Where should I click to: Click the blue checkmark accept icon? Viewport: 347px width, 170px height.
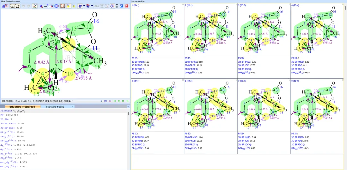click(x=121, y=6)
